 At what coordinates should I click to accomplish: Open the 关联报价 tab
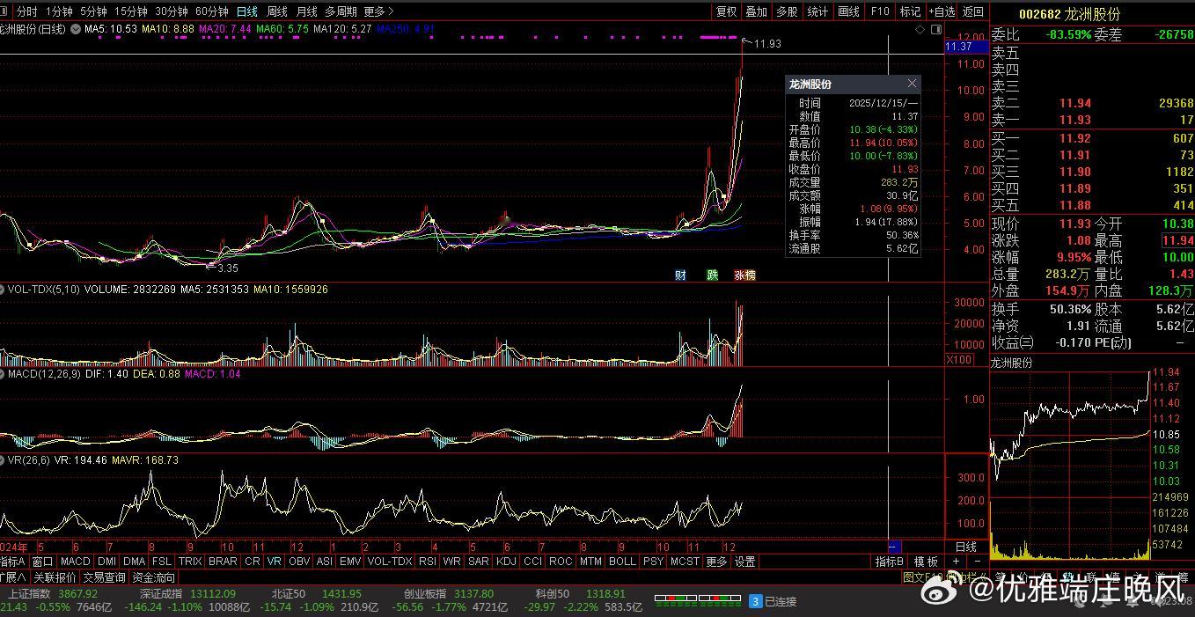pyautogui.click(x=55, y=577)
